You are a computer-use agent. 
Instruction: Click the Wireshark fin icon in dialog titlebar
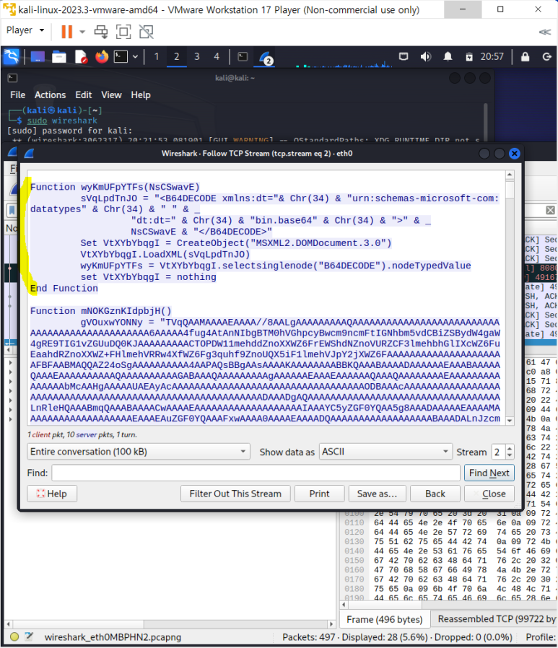point(29,154)
